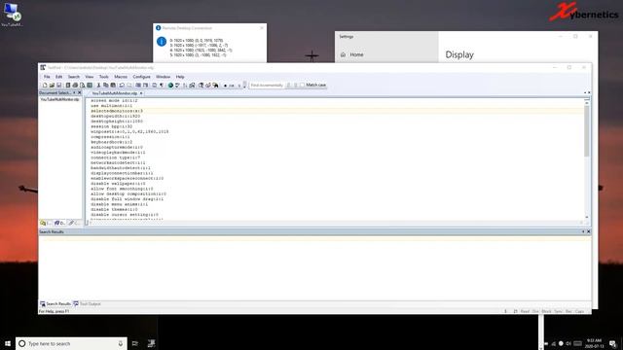623x350 pixels.
Task: Click the globe View in Browser icon
Action: pyautogui.click(x=170, y=85)
